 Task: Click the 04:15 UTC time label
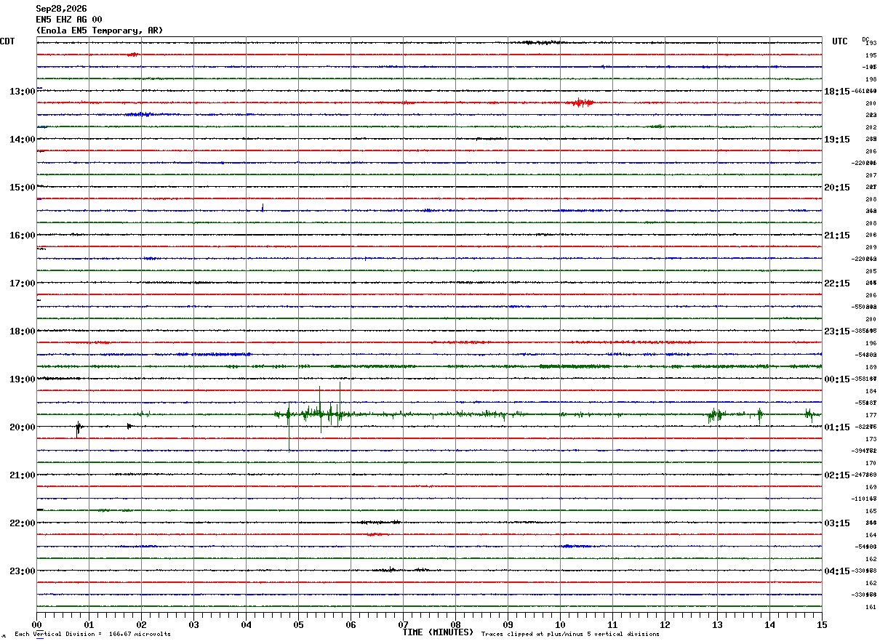pos(836,571)
